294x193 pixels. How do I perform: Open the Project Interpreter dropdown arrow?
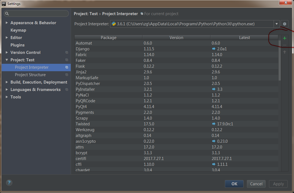pos(277,24)
